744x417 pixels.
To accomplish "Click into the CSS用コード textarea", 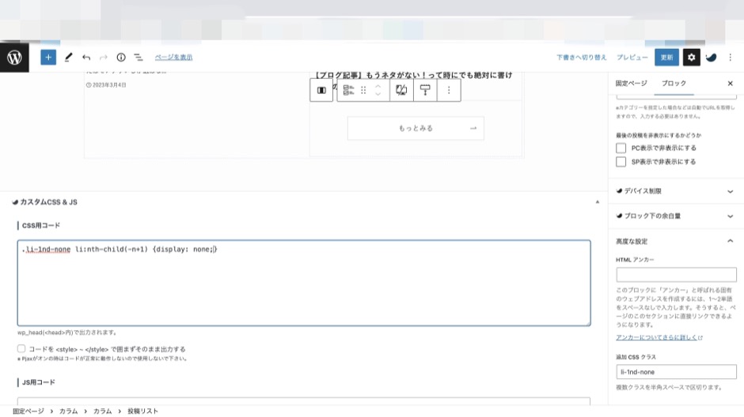I will pyautogui.click(x=304, y=283).
